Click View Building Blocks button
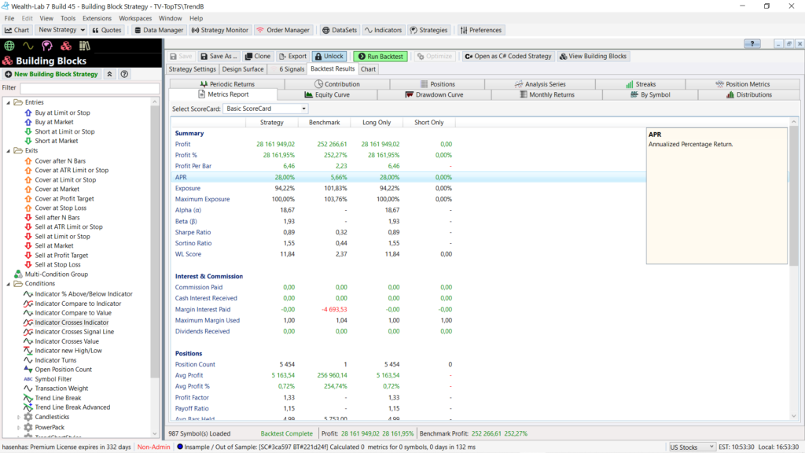805x453 pixels. (593, 56)
